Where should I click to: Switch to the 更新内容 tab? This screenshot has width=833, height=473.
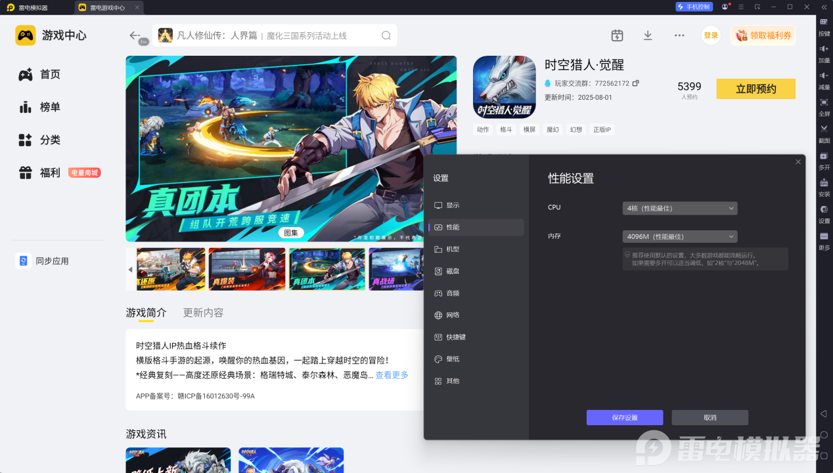203,312
